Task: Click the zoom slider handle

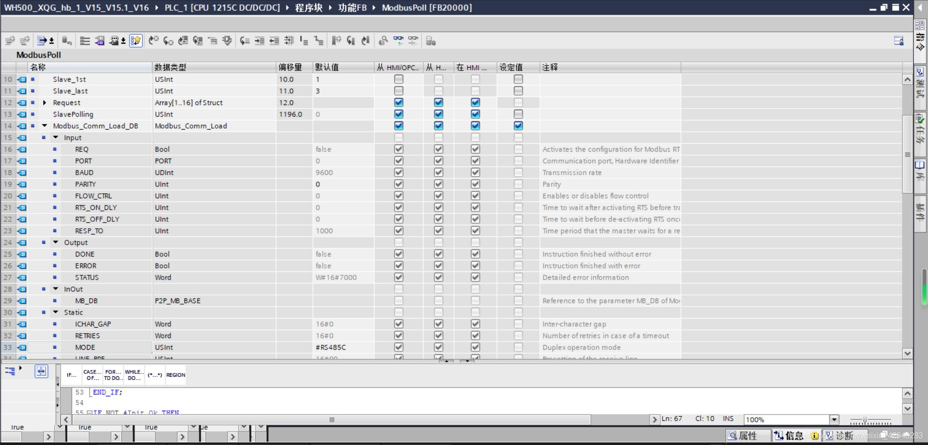Action: tap(865, 420)
